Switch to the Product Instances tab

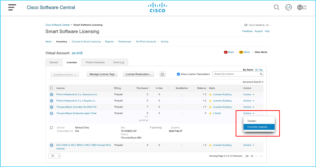click(95, 62)
